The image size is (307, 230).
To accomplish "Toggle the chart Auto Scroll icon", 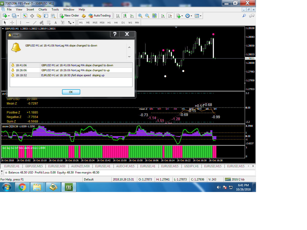I will pyautogui.click(x=163, y=16).
